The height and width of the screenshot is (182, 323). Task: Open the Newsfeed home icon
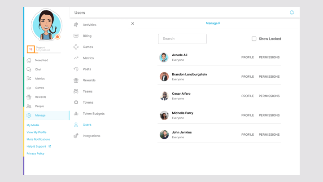tap(29, 60)
